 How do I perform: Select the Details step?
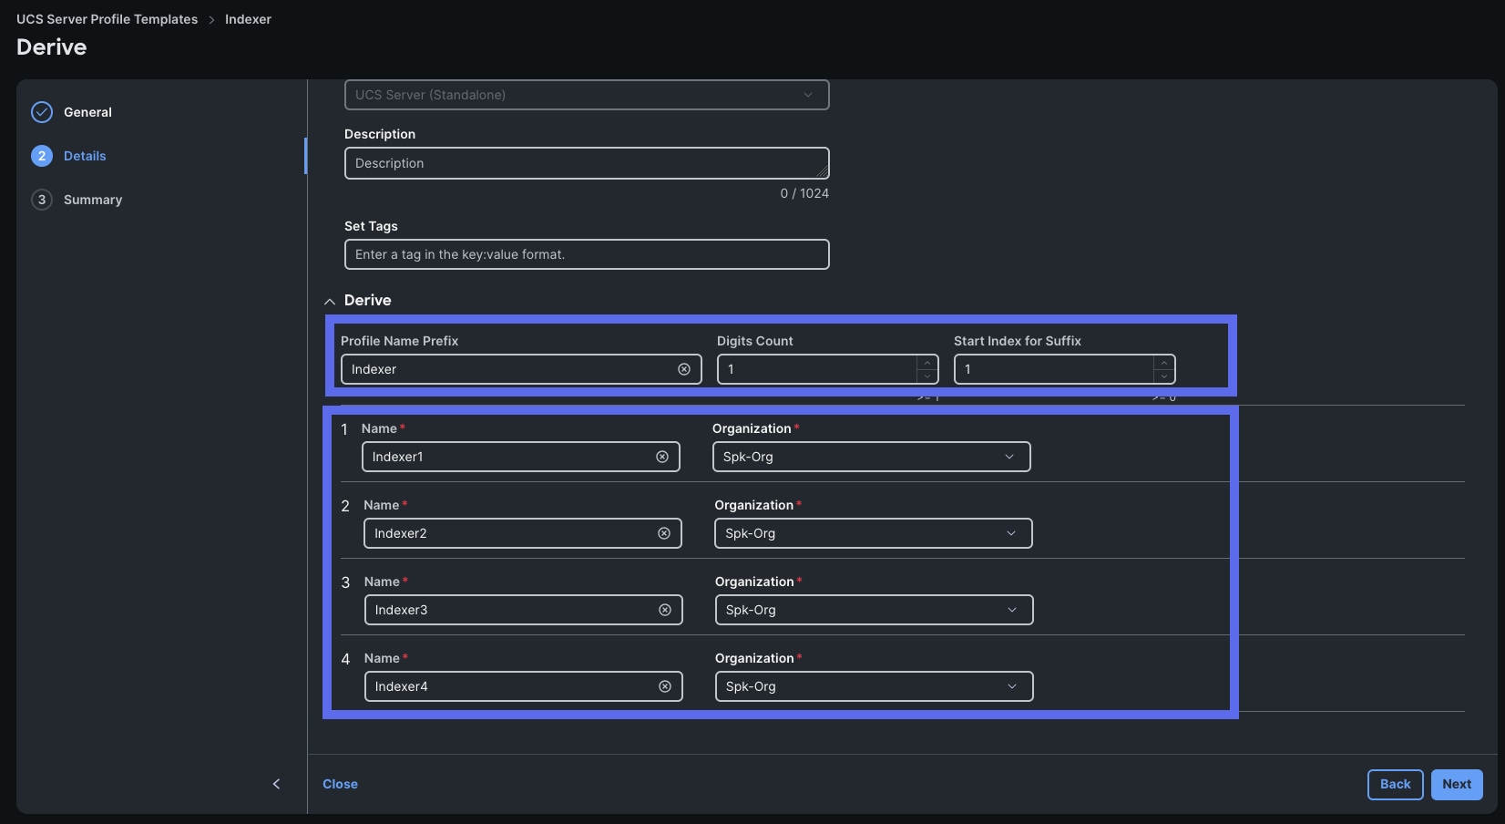84,155
